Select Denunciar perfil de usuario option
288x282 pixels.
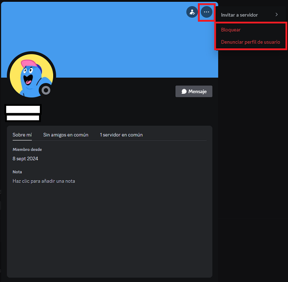coord(250,42)
